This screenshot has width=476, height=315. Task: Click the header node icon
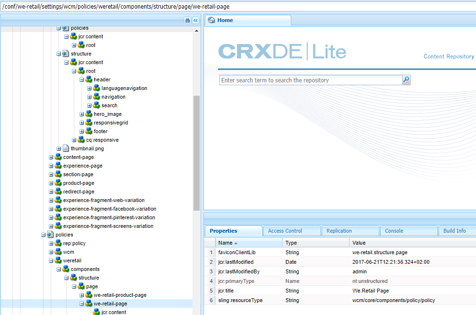[89, 79]
